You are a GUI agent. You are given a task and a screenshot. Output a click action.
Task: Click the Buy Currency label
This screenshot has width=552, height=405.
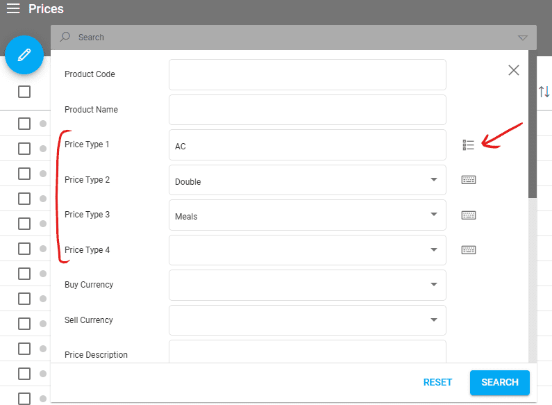tap(89, 285)
